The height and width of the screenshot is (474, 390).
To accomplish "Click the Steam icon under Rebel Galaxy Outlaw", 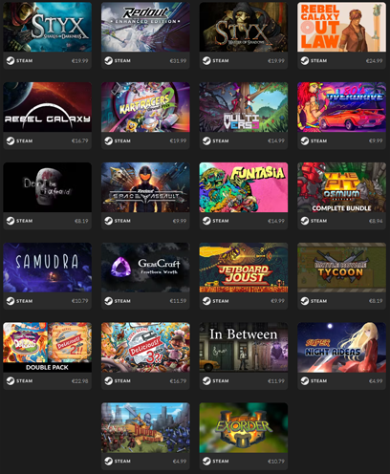I will [305, 60].
